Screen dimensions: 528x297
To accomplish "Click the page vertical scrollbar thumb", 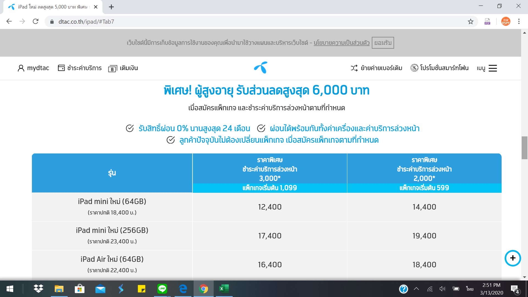I will pos(524,148).
